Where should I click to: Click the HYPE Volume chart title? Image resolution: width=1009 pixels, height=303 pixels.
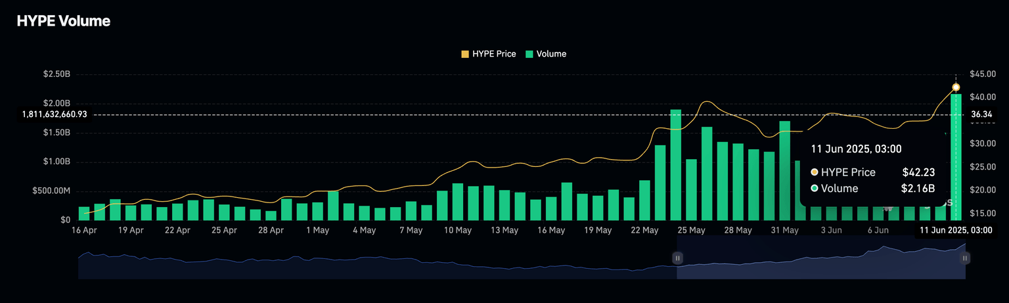click(63, 21)
